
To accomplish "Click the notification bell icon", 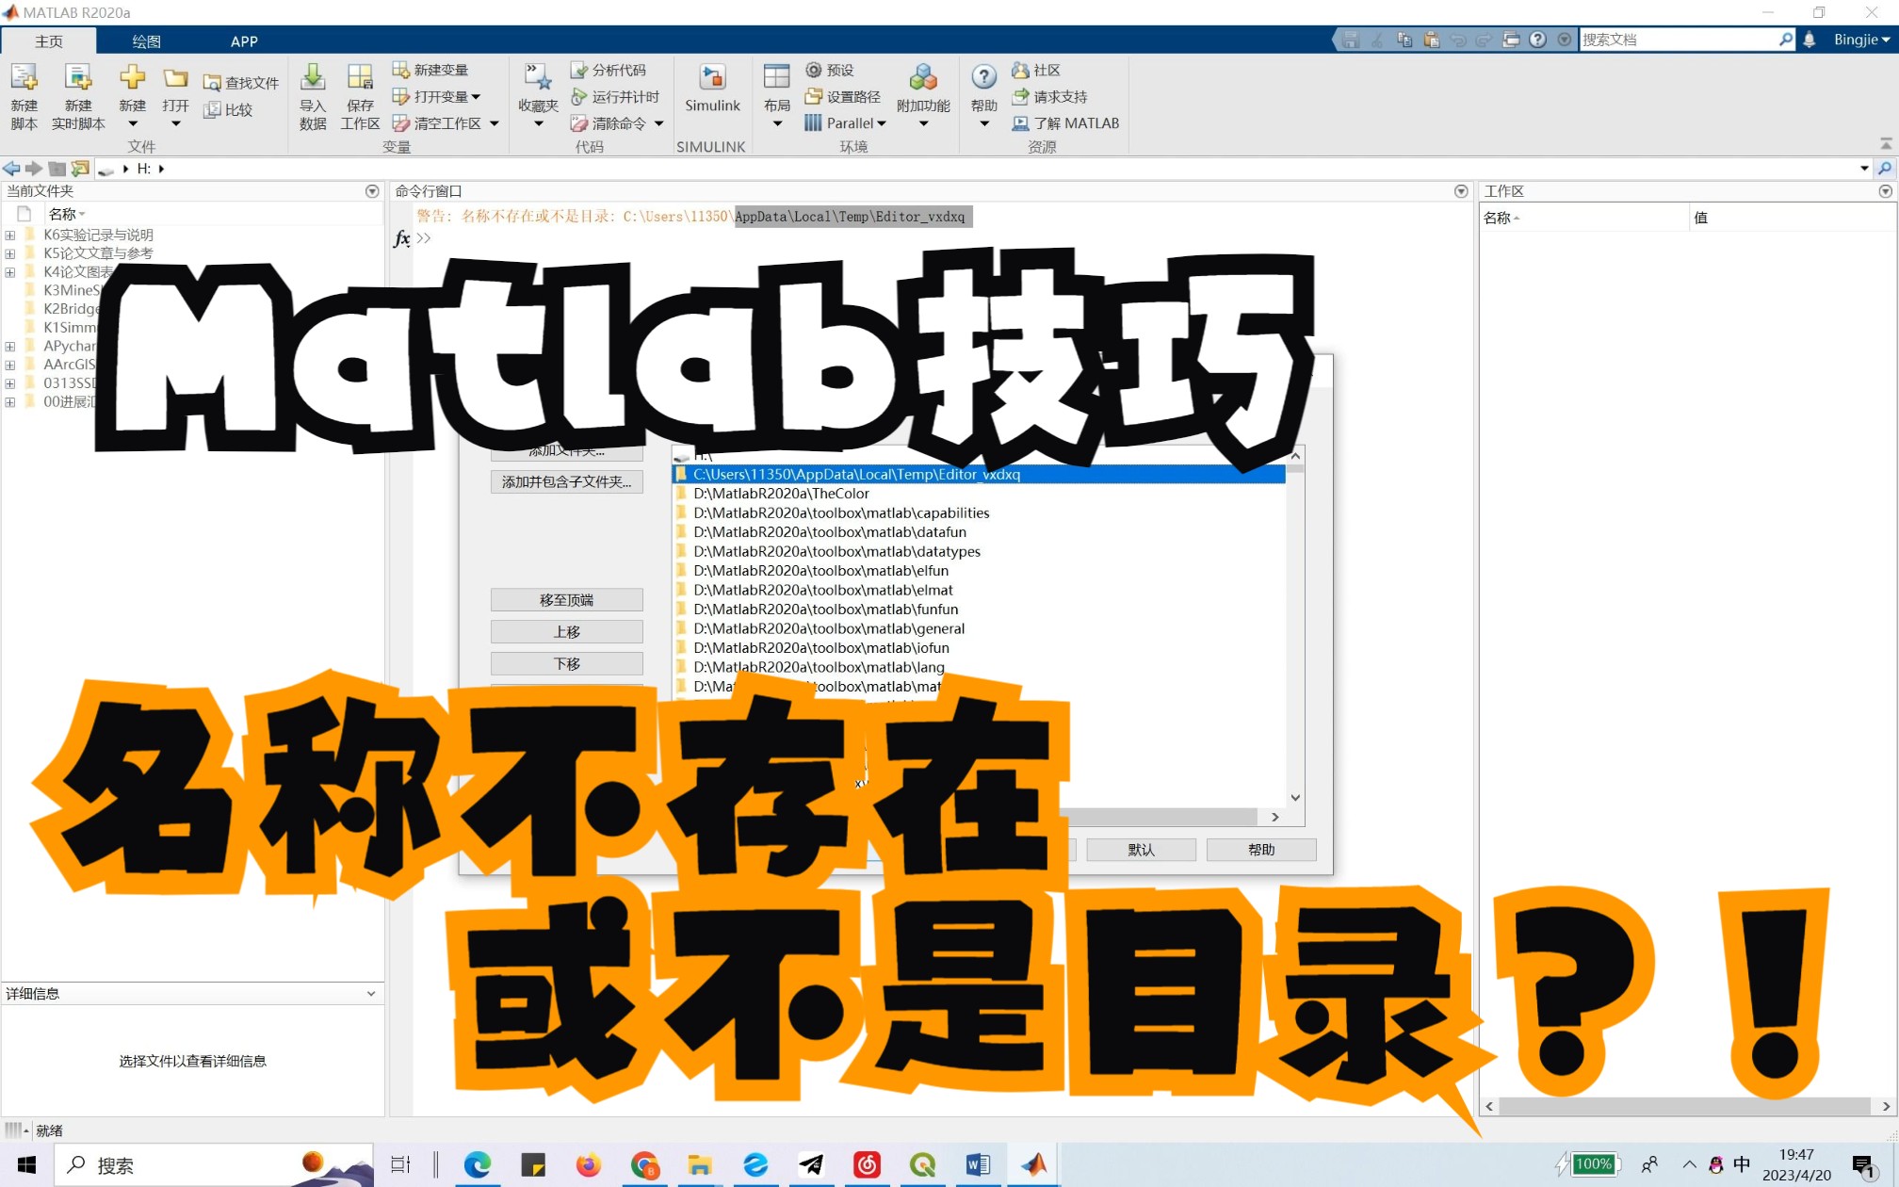I will [1809, 39].
